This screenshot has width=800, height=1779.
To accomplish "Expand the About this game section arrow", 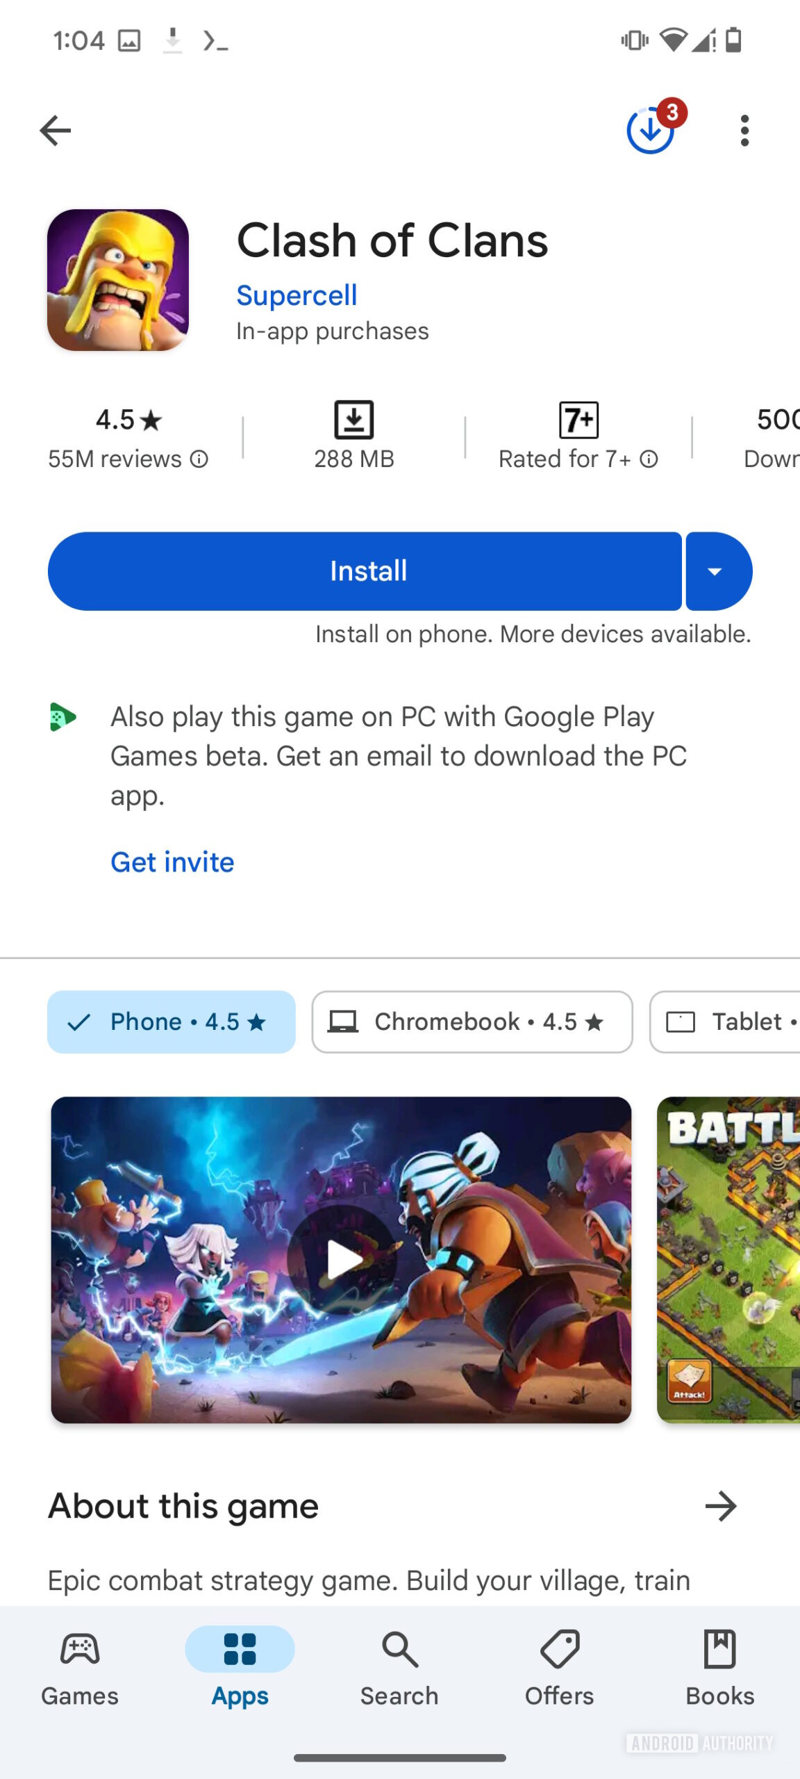I will [x=721, y=1506].
